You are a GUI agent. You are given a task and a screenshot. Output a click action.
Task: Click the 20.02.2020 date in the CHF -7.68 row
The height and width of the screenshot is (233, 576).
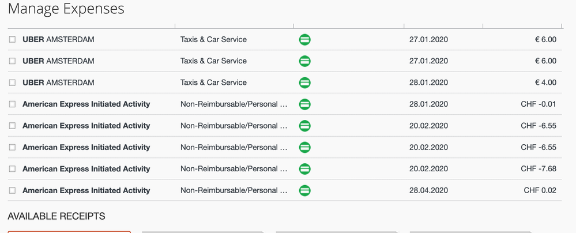point(429,168)
